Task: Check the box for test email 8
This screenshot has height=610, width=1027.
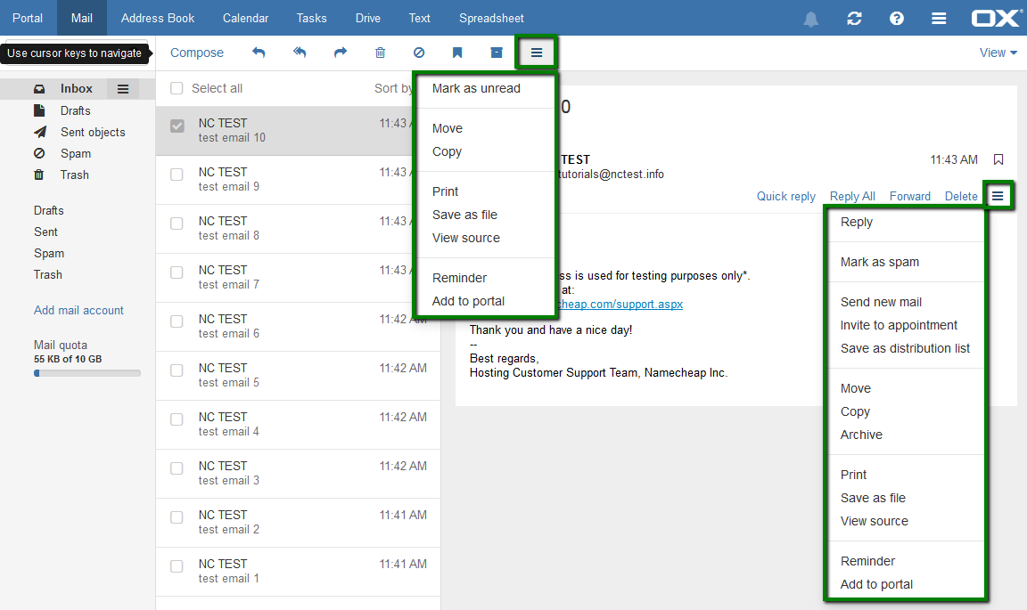Action: pyautogui.click(x=177, y=224)
